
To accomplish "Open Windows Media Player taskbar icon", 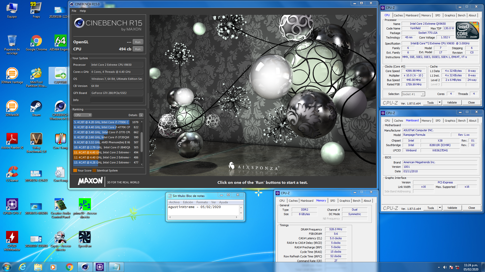I will coord(53,267).
